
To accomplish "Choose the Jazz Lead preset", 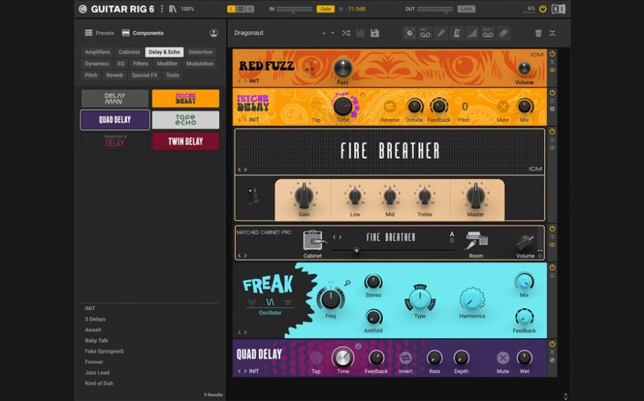I will coord(97,373).
